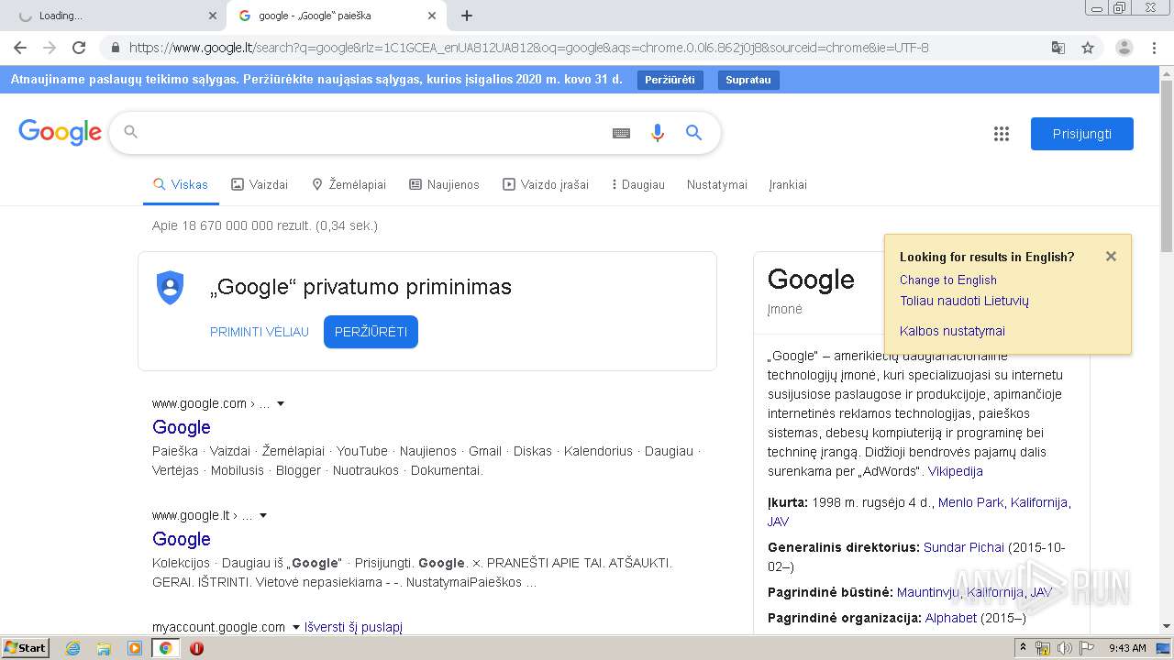Open Chrome profile avatar icon
1174x660 pixels.
pyautogui.click(x=1124, y=48)
